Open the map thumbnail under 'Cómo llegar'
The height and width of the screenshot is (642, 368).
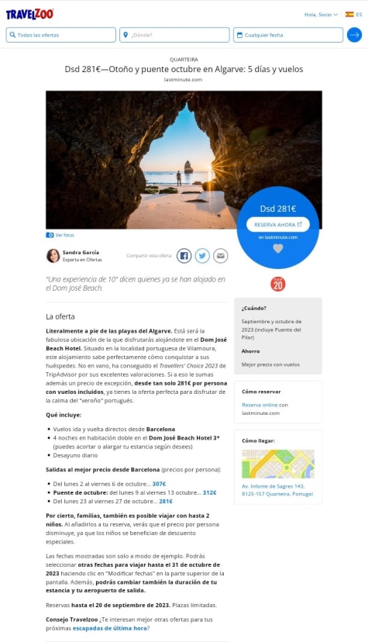click(x=278, y=464)
